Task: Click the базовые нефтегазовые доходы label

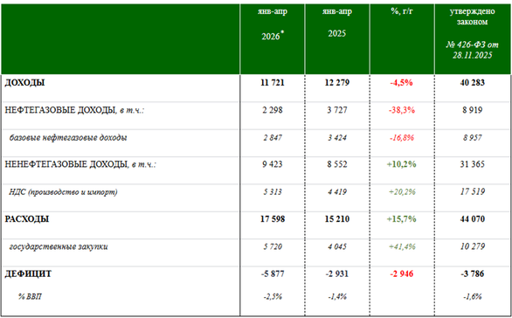Action: point(68,138)
